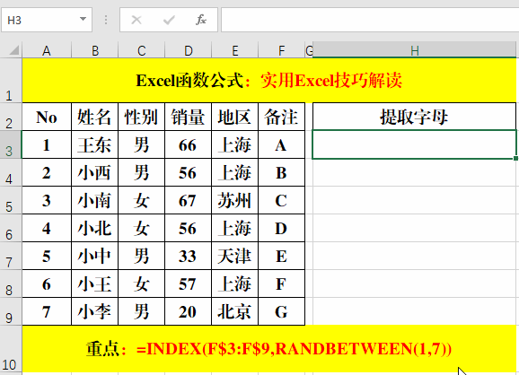Select the active empty cell H3
Image resolution: width=519 pixels, height=375 pixels.
[415, 144]
